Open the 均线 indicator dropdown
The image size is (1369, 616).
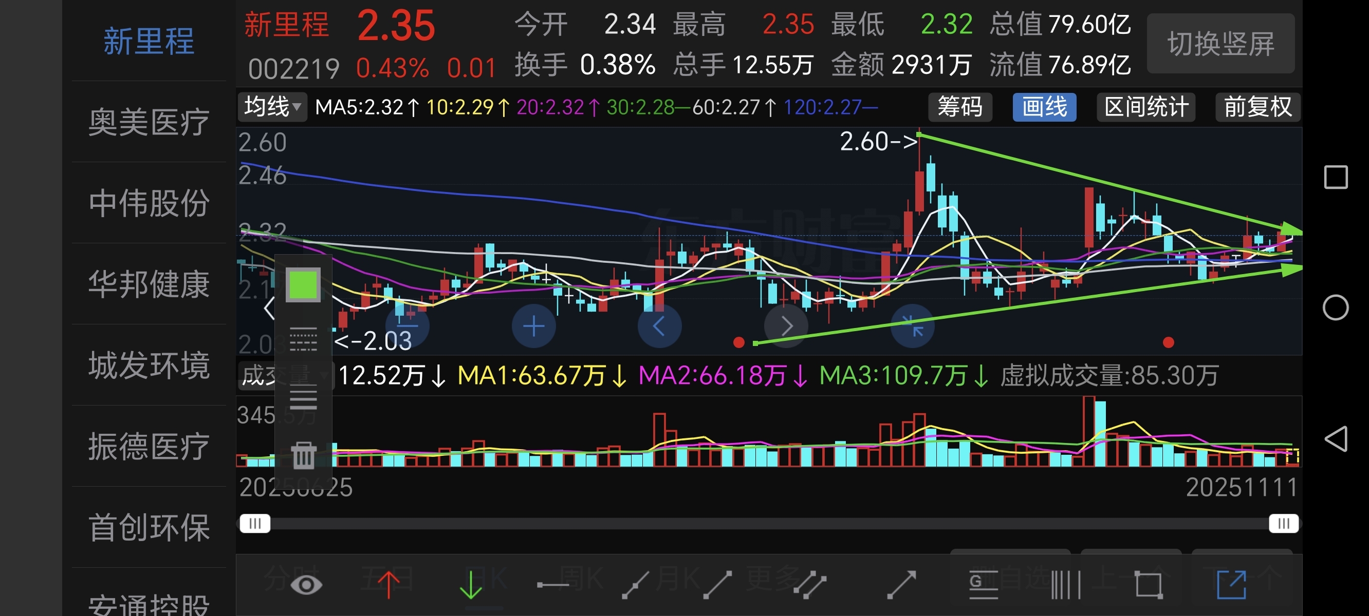pos(272,107)
